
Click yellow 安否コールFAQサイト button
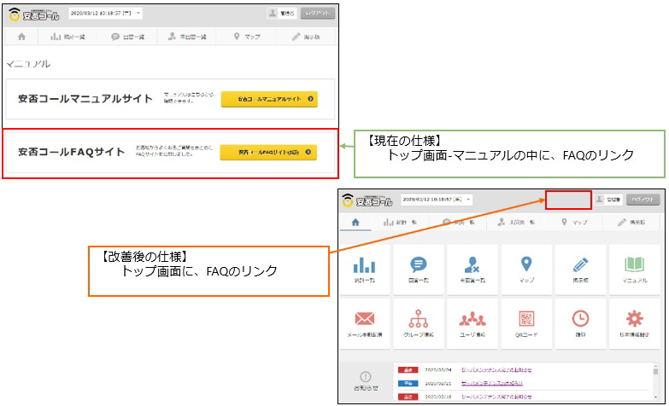coord(268,152)
